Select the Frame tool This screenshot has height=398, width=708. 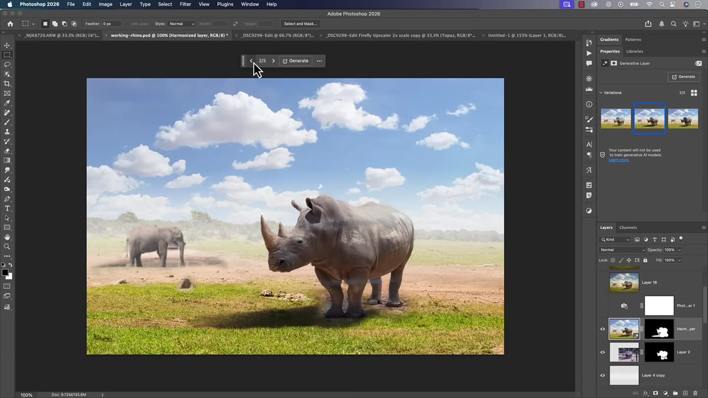click(7, 93)
